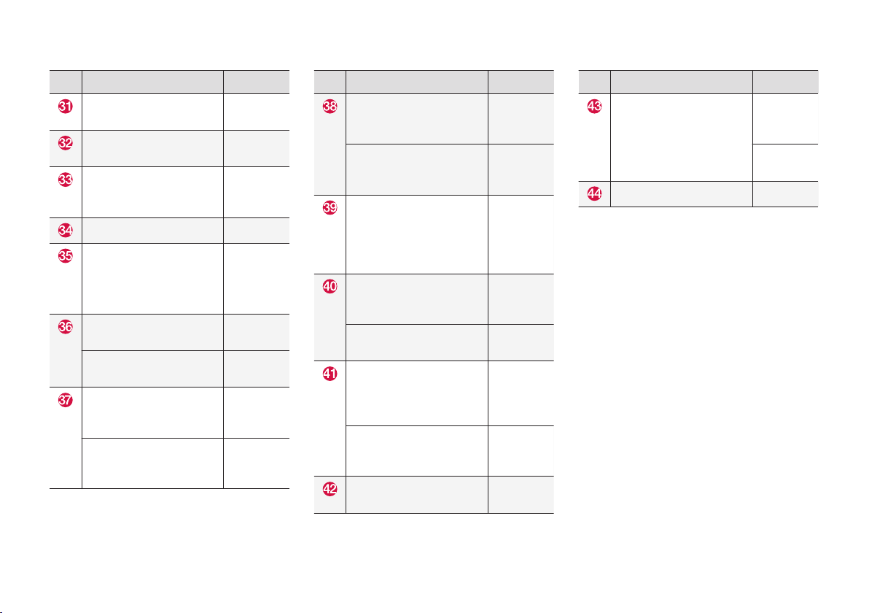Click the red number 44 badge
869x613 pixels.
tap(594, 193)
